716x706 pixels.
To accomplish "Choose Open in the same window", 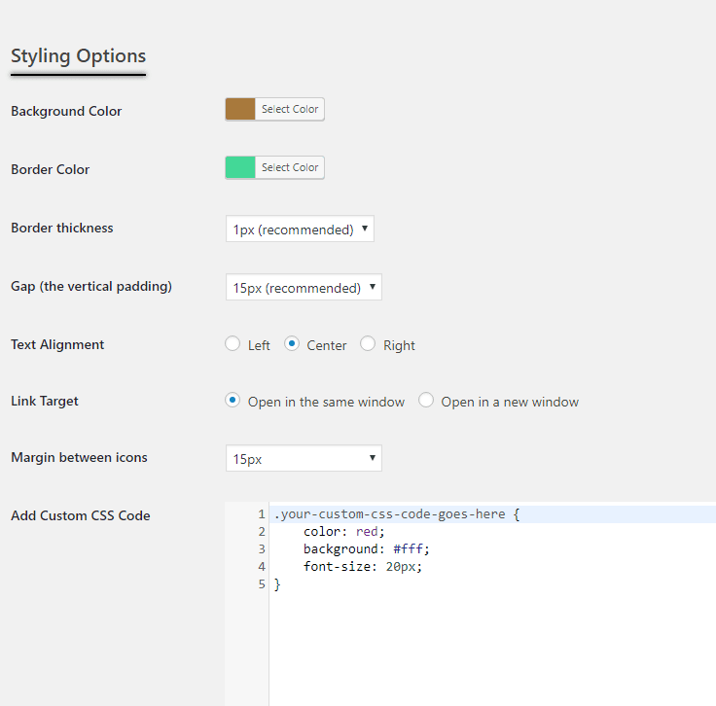I will [x=233, y=401].
